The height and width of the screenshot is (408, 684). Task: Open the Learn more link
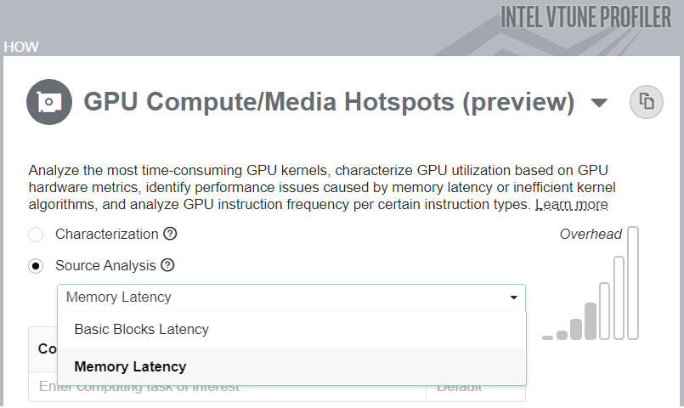pyautogui.click(x=571, y=205)
